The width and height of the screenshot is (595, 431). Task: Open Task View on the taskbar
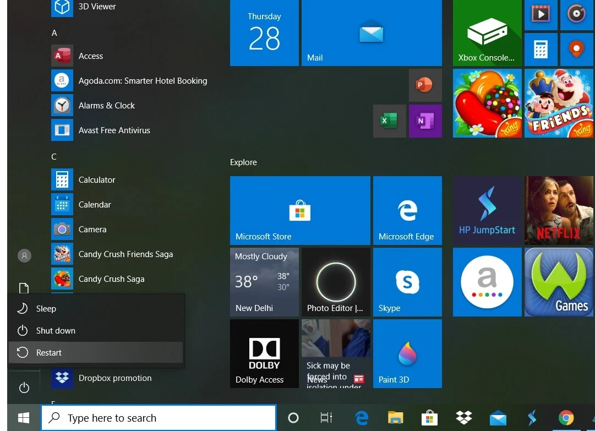pyautogui.click(x=326, y=418)
